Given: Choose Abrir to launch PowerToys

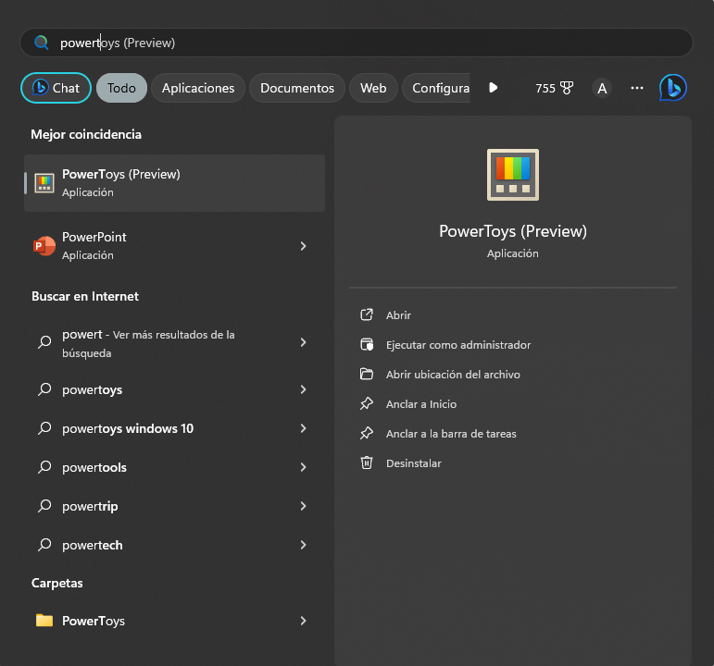Looking at the screenshot, I should pos(398,315).
